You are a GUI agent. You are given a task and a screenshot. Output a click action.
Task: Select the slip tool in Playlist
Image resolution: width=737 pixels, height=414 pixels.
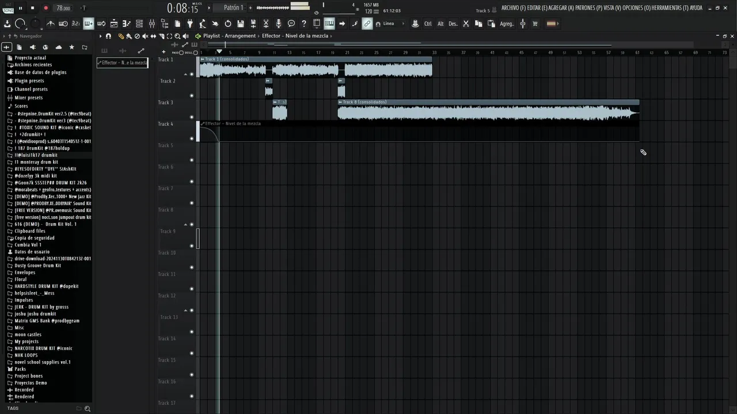tap(153, 36)
